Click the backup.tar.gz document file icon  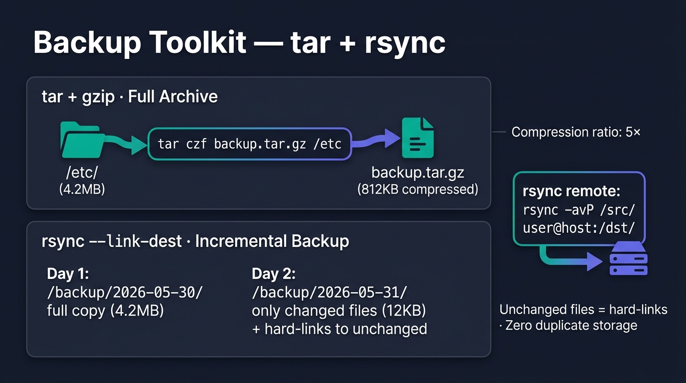418,138
